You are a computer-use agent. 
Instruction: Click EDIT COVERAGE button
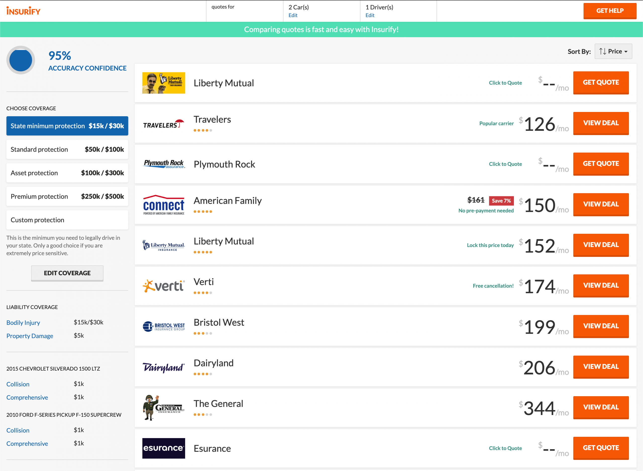click(67, 272)
